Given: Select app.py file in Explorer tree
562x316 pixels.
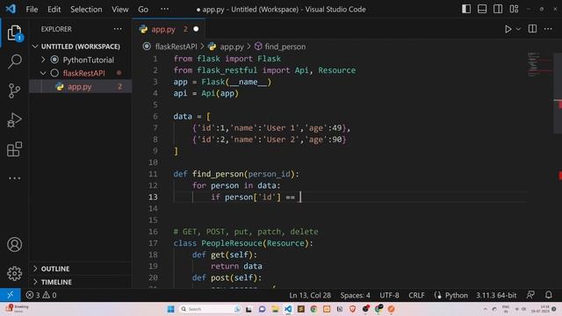Looking at the screenshot, I should [x=80, y=86].
